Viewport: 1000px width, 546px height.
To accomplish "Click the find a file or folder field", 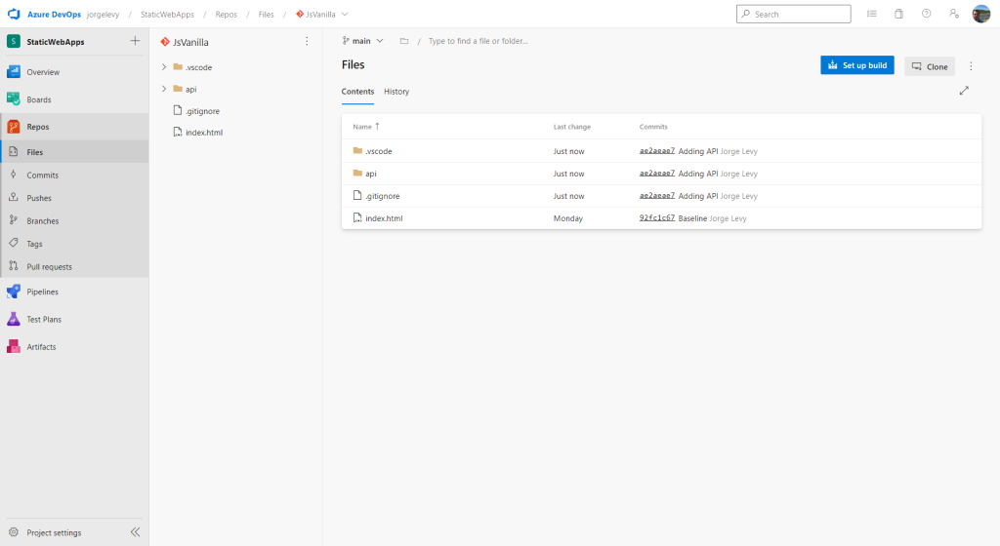I will [x=478, y=41].
